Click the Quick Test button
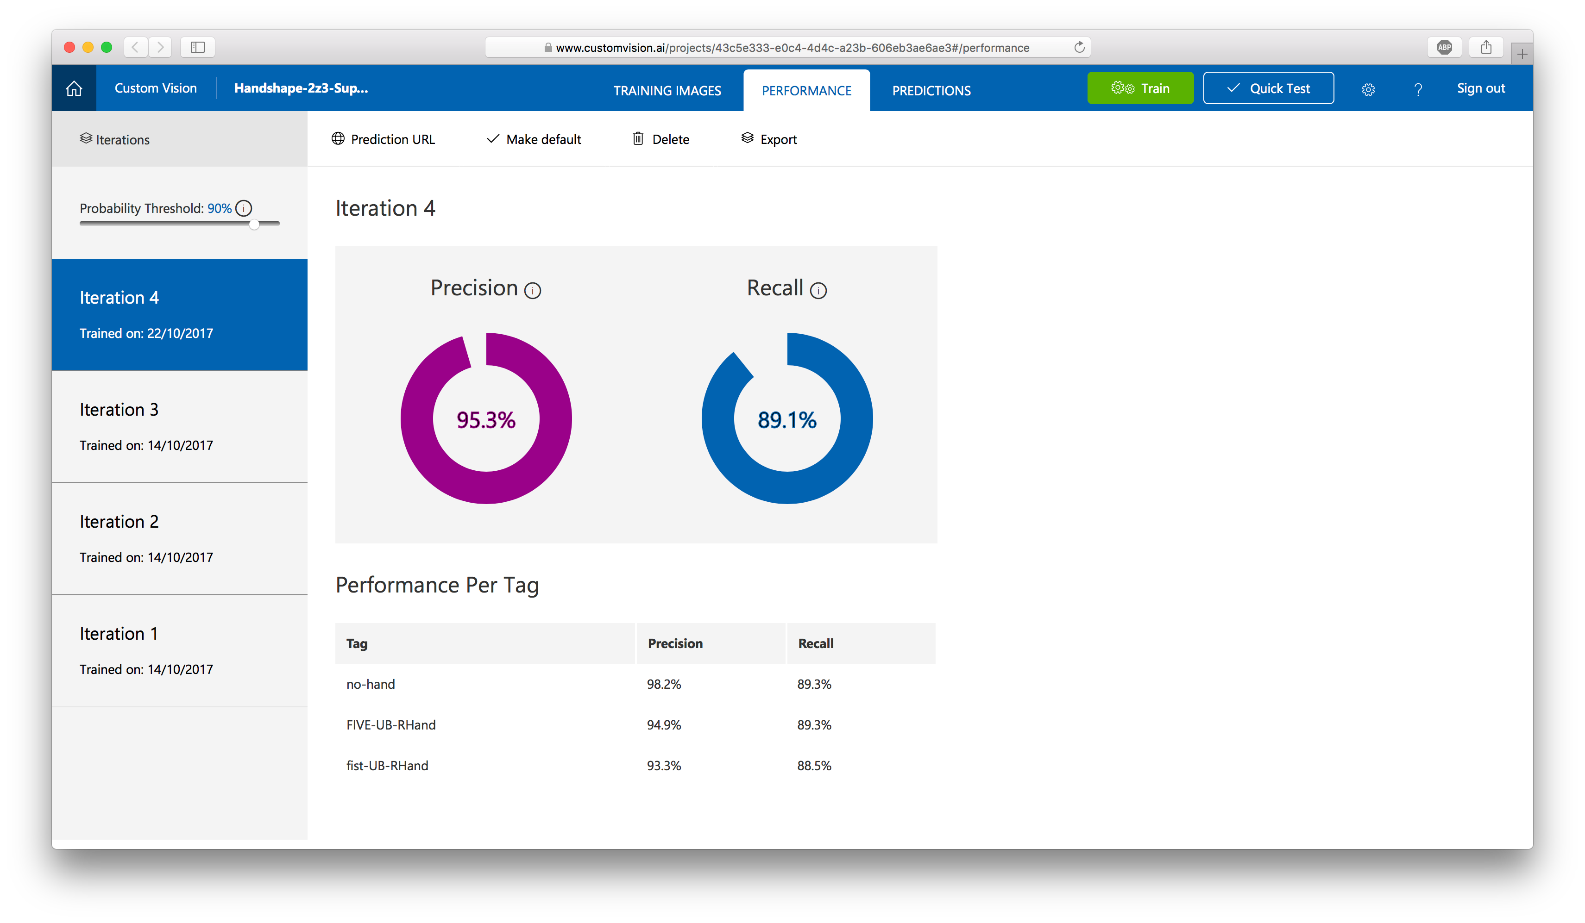Screen dimensions: 1585x923 (1268, 89)
